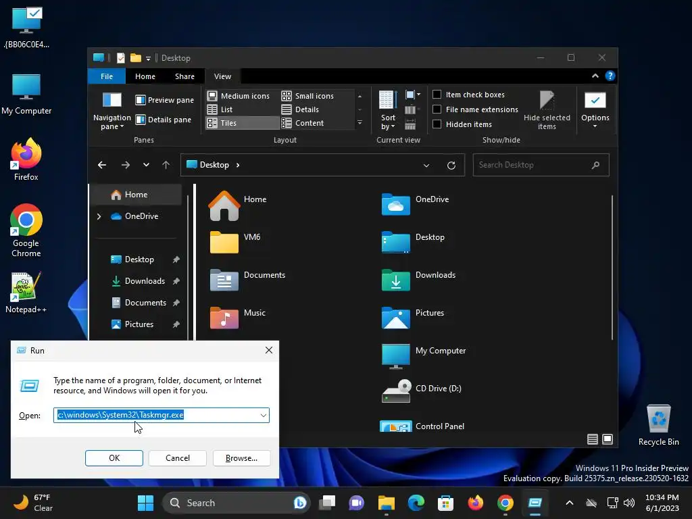Image resolution: width=692 pixels, height=519 pixels.
Task: Select the CD Drive (D:) tile
Action: (x=422, y=393)
